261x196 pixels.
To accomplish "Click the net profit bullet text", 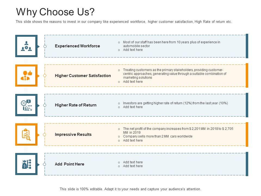I will 178,130.
